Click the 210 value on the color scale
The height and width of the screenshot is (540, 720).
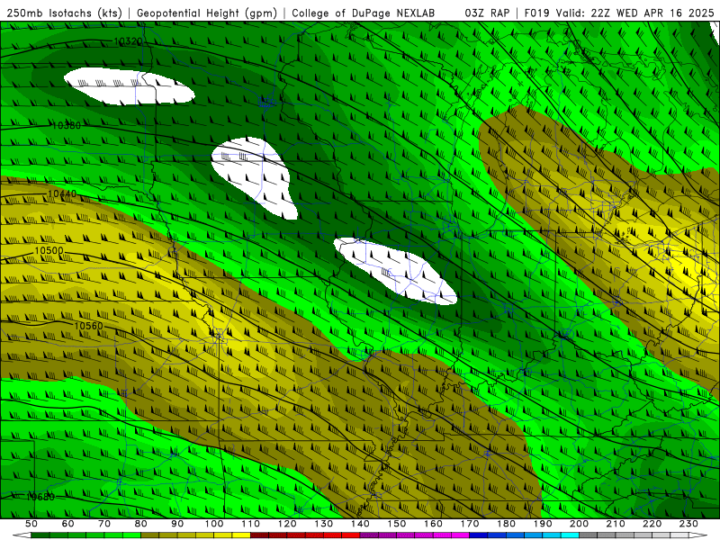[616, 524]
